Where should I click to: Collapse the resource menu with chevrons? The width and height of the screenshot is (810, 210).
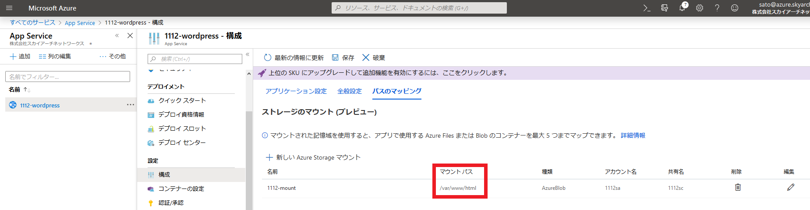pyautogui.click(x=248, y=54)
